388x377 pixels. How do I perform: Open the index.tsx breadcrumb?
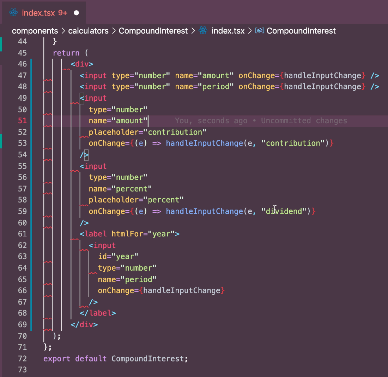click(x=228, y=31)
